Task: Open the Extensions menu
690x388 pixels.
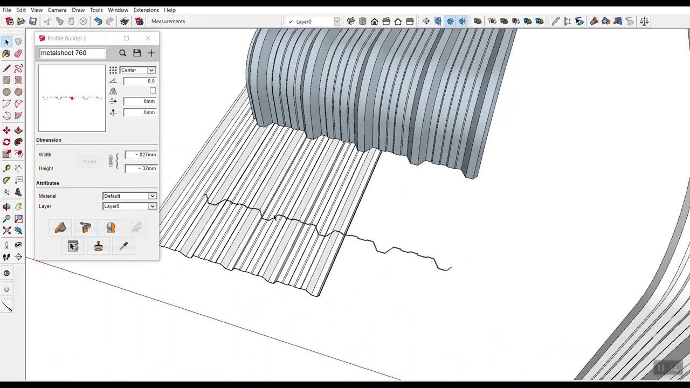Action: point(146,10)
